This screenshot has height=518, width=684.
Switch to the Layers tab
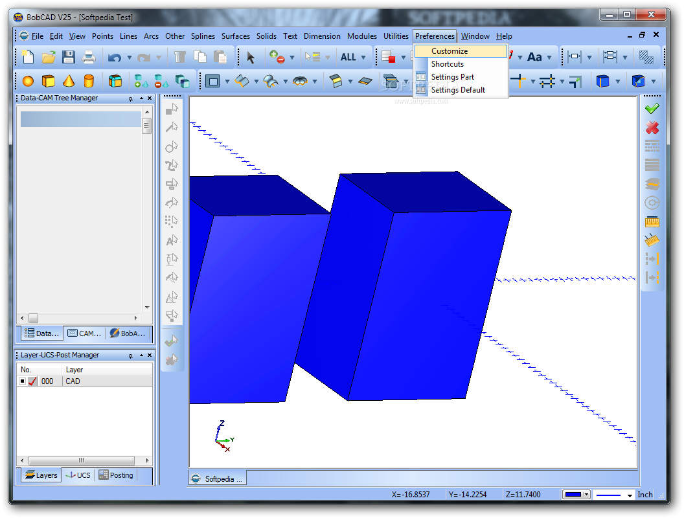(41, 475)
